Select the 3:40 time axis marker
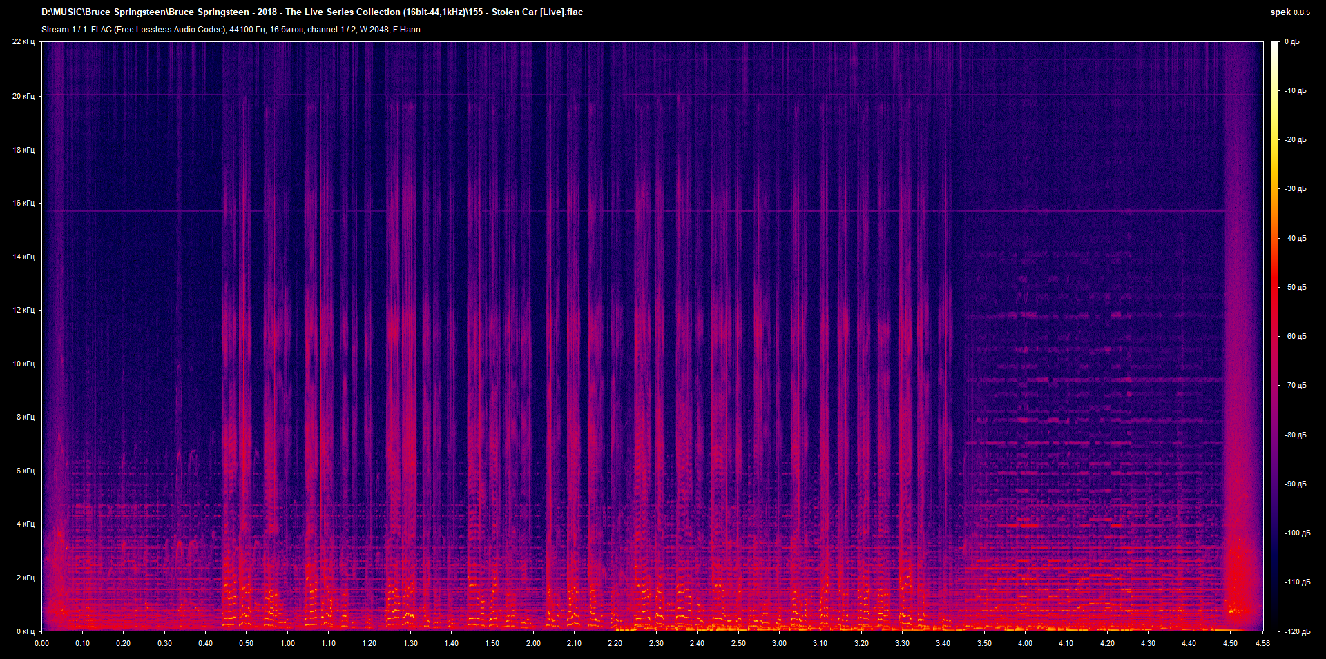 click(943, 643)
